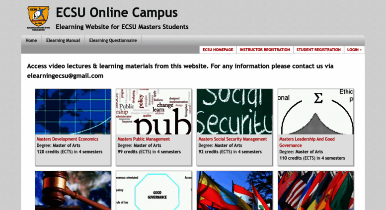Click the Elearning Website for ECSU Masters Students subtitle
The width and height of the screenshot is (386, 210).
(122, 27)
